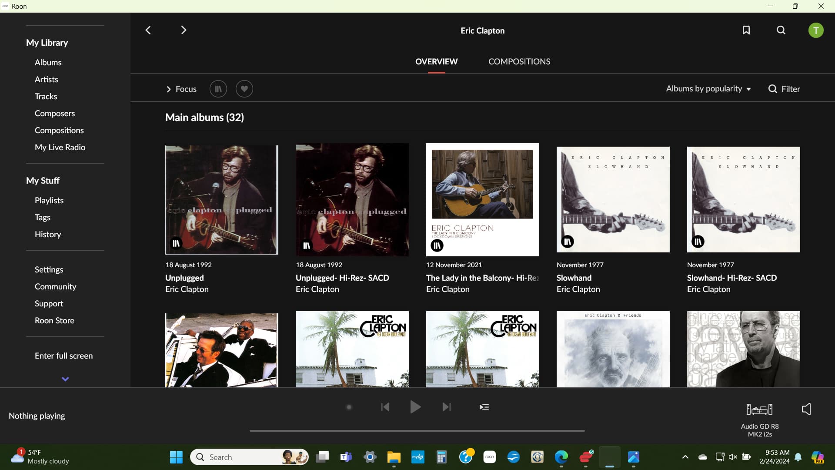
Task: Click library badge on Unplugged Hi-Rez cover
Action: [x=307, y=245]
